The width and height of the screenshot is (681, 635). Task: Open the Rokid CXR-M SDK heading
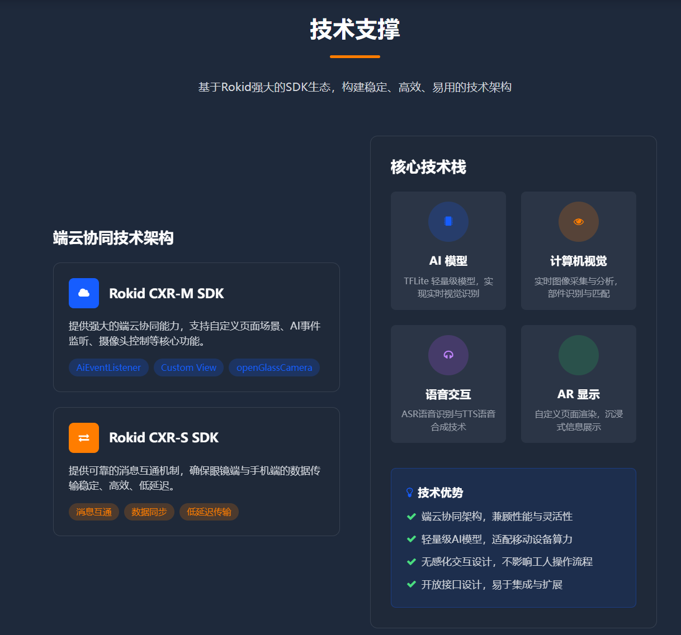167,294
